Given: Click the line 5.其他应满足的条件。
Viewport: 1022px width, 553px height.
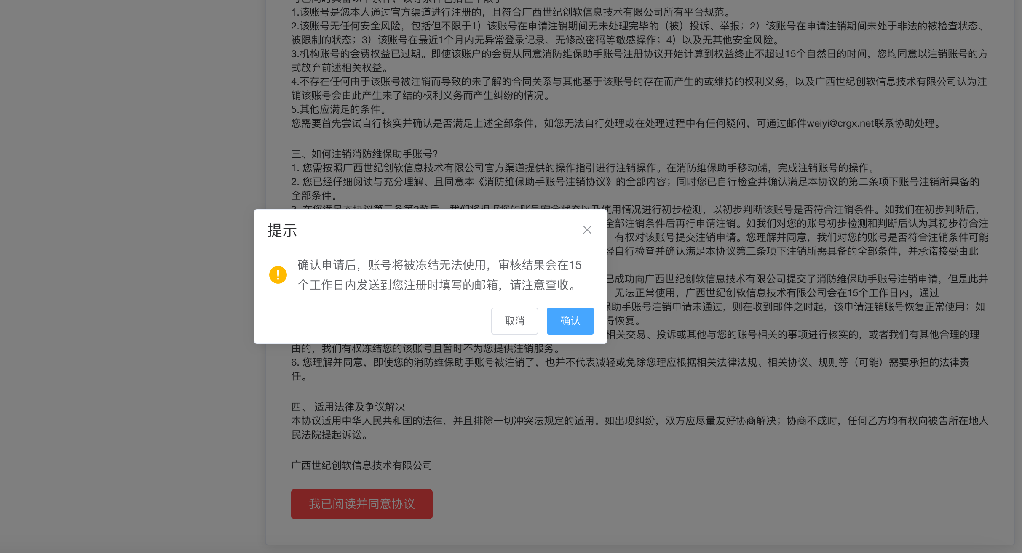Looking at the screenshot, I should pyautogui.click(x=339, y=109).
